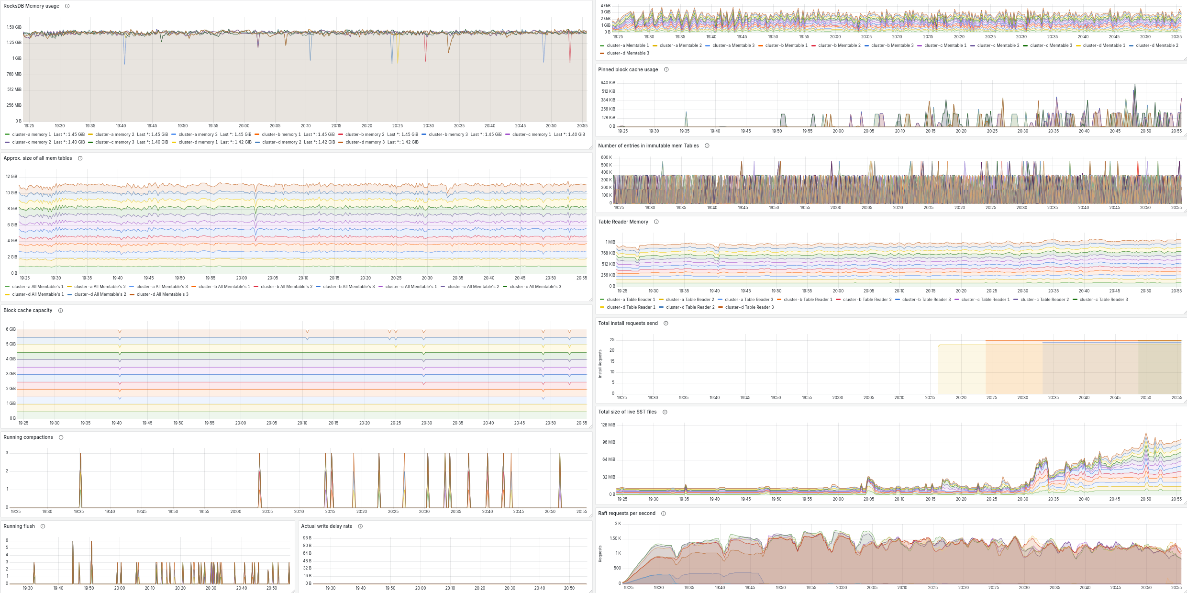Click info icon next to Table Reader Memory
The height and width of the screenshot is (593, 1187).
tap(656, 222)
